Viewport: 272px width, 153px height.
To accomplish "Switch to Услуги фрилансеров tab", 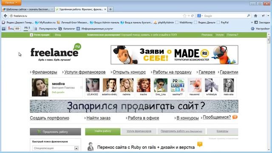I will (x=139, y=131).
